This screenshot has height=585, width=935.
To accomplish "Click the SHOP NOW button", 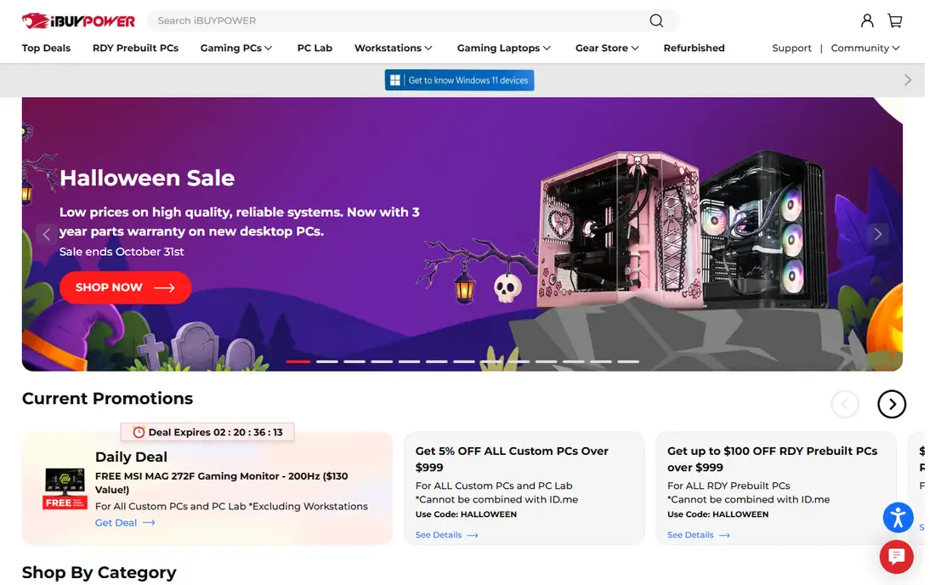I will 125,287.
